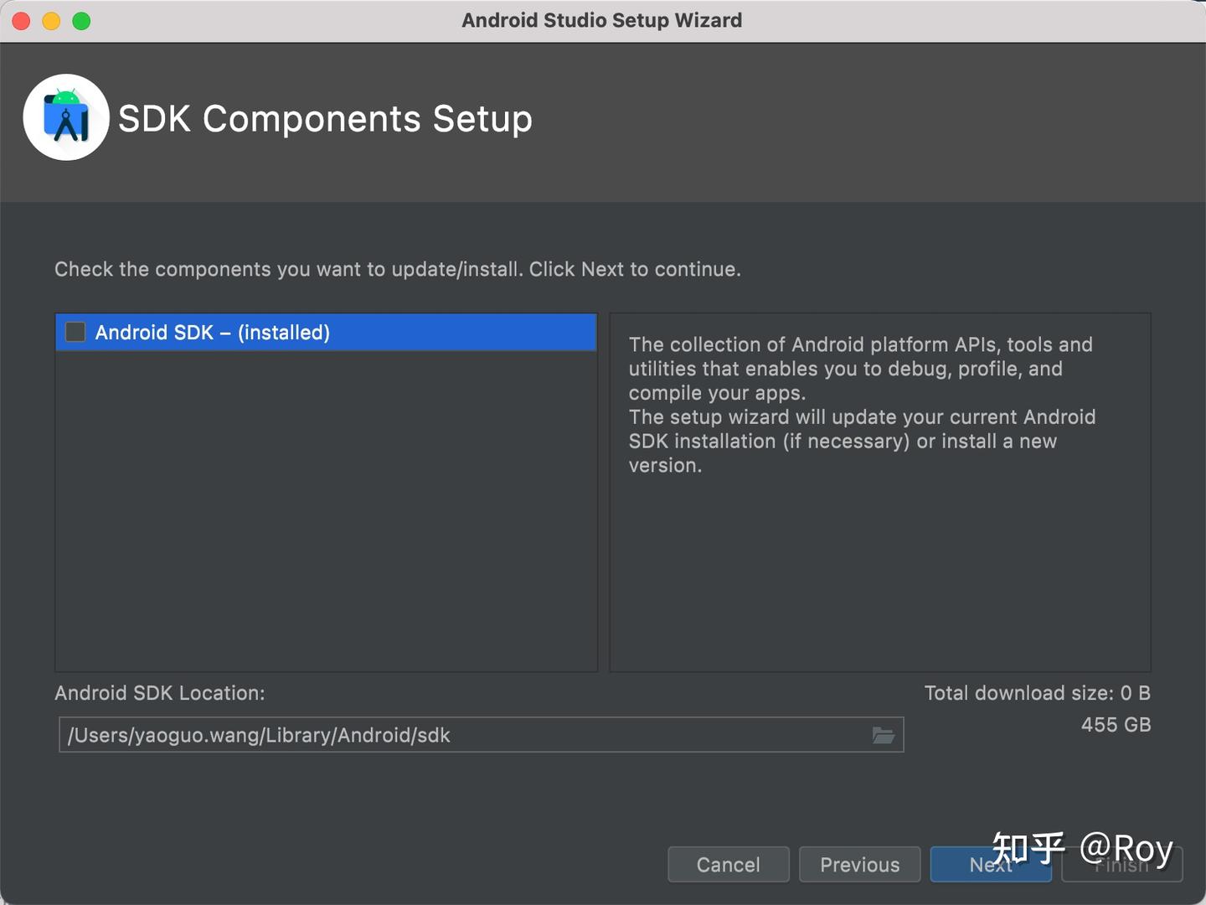This screenshot has width=1206, height=905.
Task: Check the Android SDK component checkbox
Action: (x=75, y=332)
